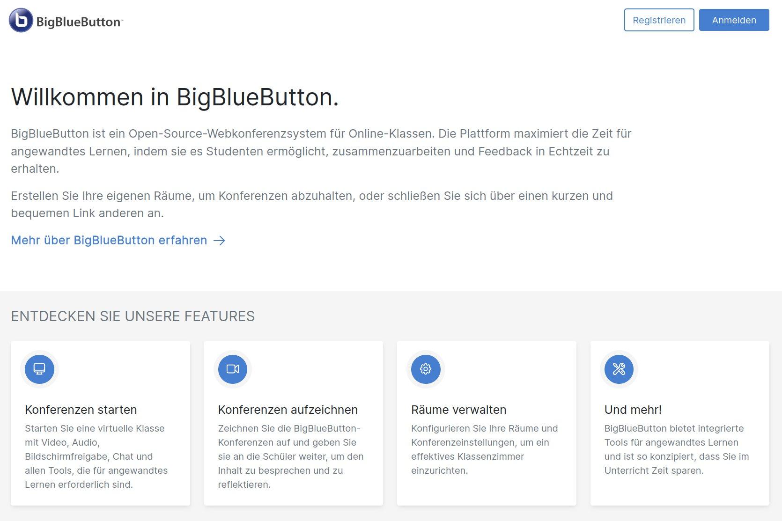Click the Konferenzen starten description text
The image size is (782, 521).
[96, 456]
